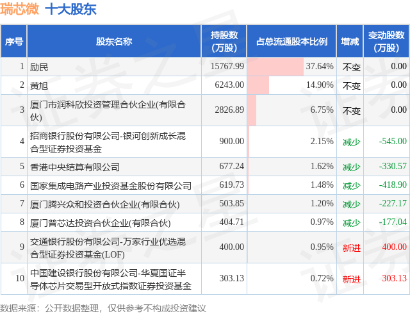Click 新进 status in row 10
This screenshot has height=314, width=410.
[352, 279]
